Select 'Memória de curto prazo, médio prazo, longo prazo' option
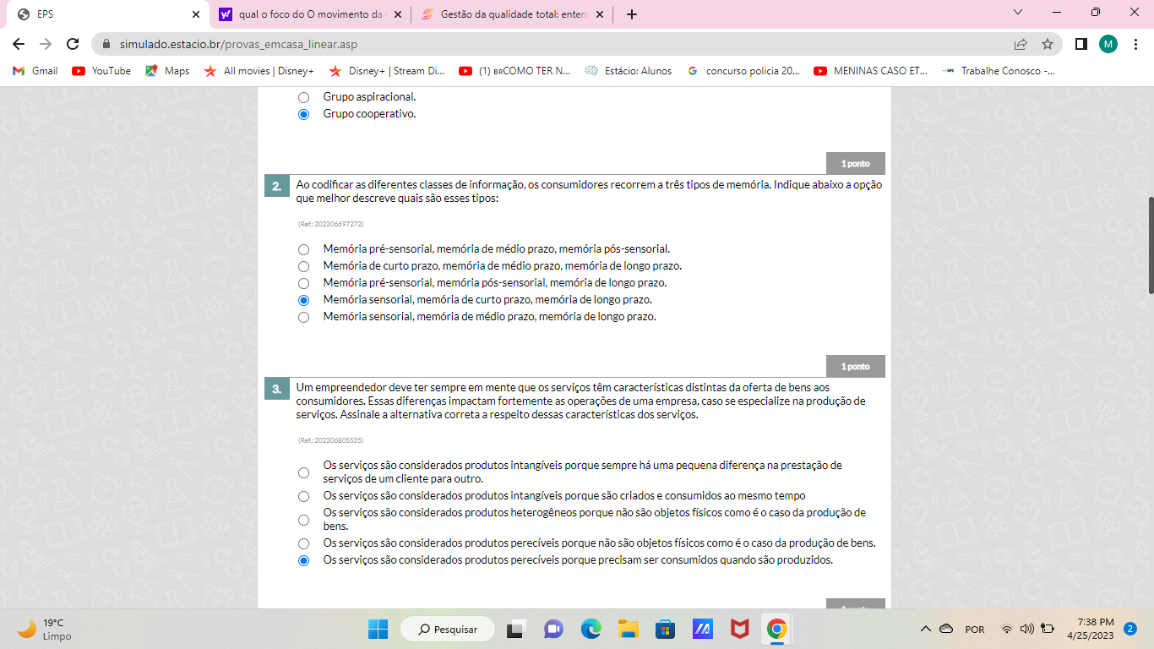The image size is (1154, 649). click(x=304, y=266)
